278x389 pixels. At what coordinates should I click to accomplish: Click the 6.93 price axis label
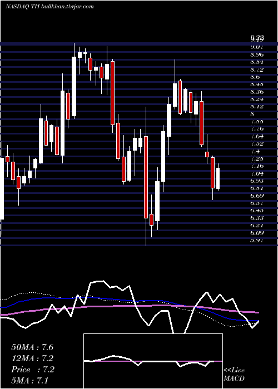click(x=257, y=181)
